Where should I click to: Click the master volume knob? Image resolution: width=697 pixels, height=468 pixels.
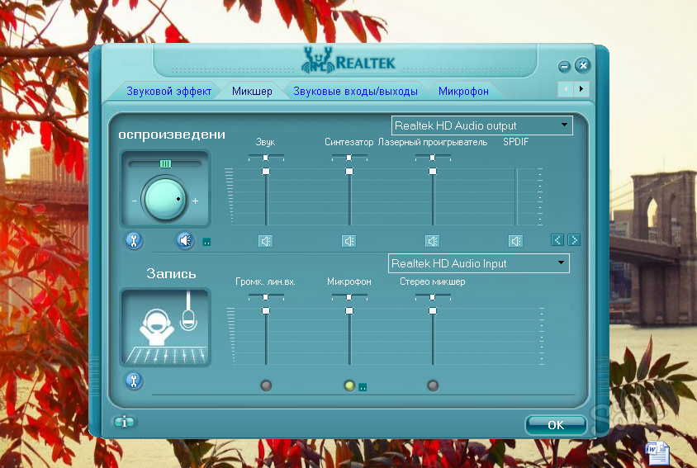click(x=164, y=200)
